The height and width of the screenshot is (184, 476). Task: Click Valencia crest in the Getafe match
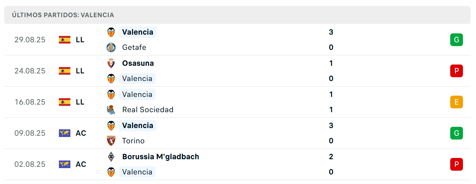[x=111, y=32]
